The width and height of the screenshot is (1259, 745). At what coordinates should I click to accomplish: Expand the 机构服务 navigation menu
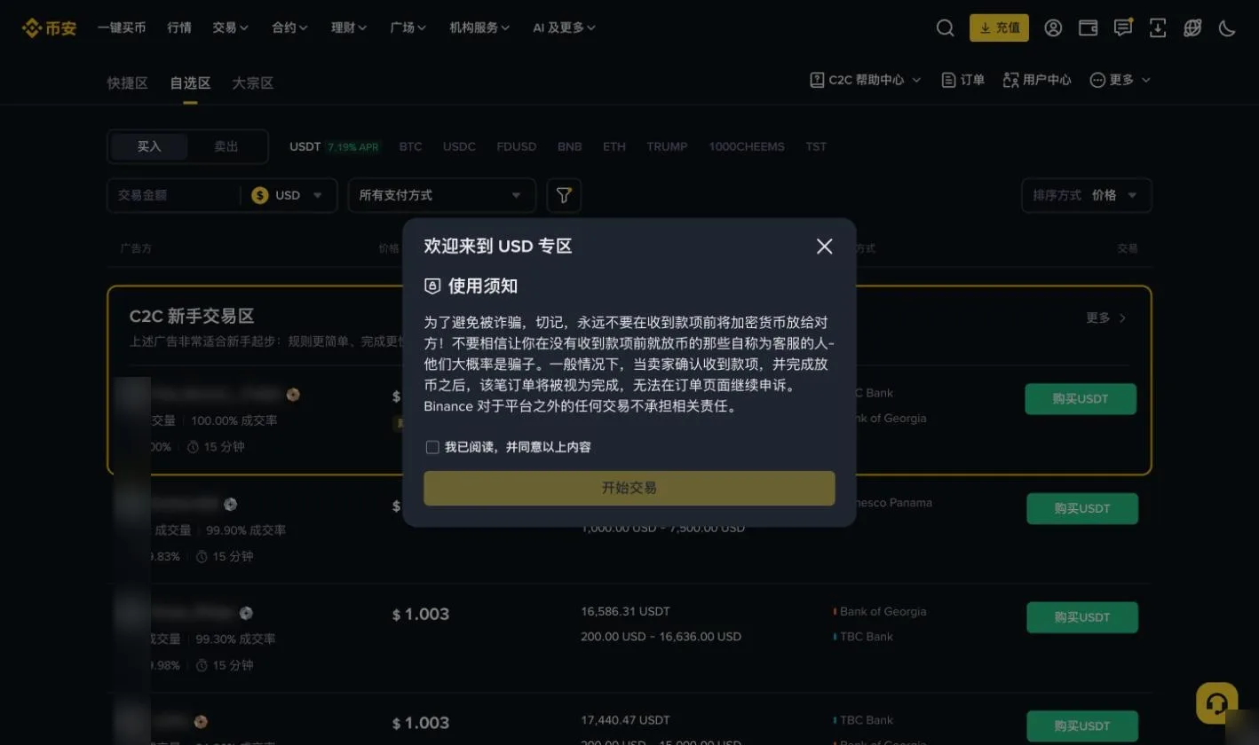[x=480, y=27]
